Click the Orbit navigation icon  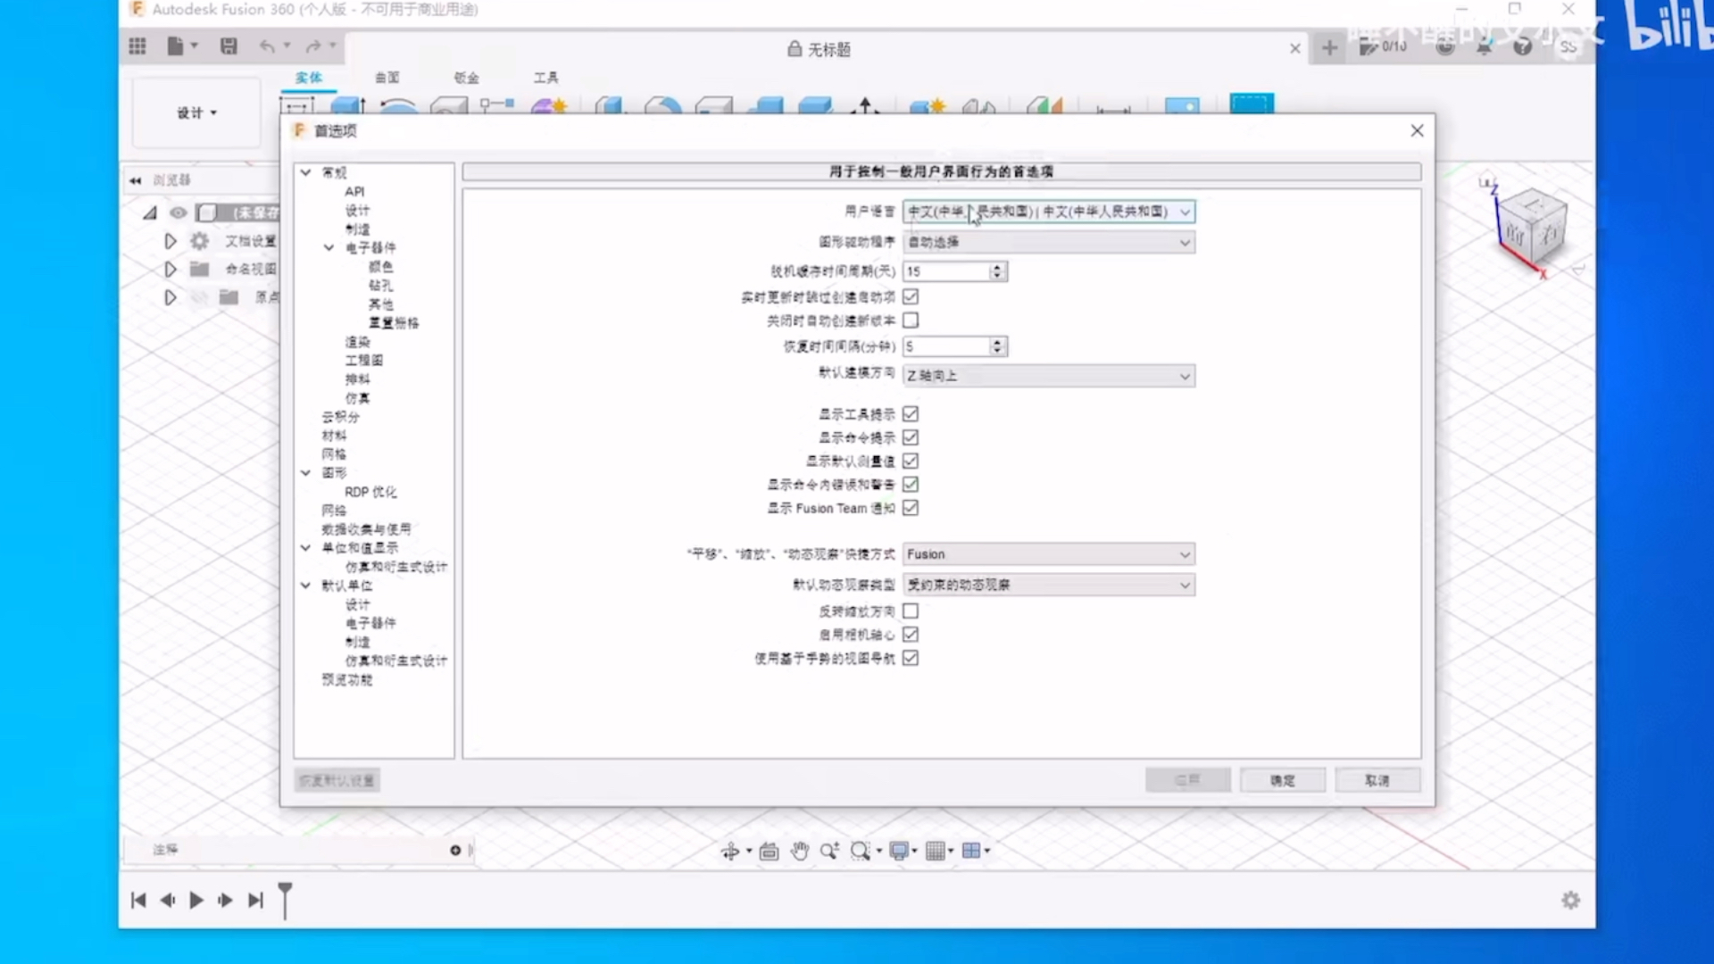coord(730,851)
